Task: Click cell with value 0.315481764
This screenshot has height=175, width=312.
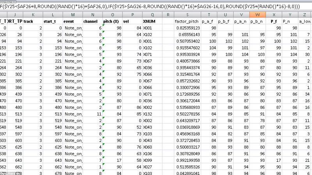Action: [188, 74]
